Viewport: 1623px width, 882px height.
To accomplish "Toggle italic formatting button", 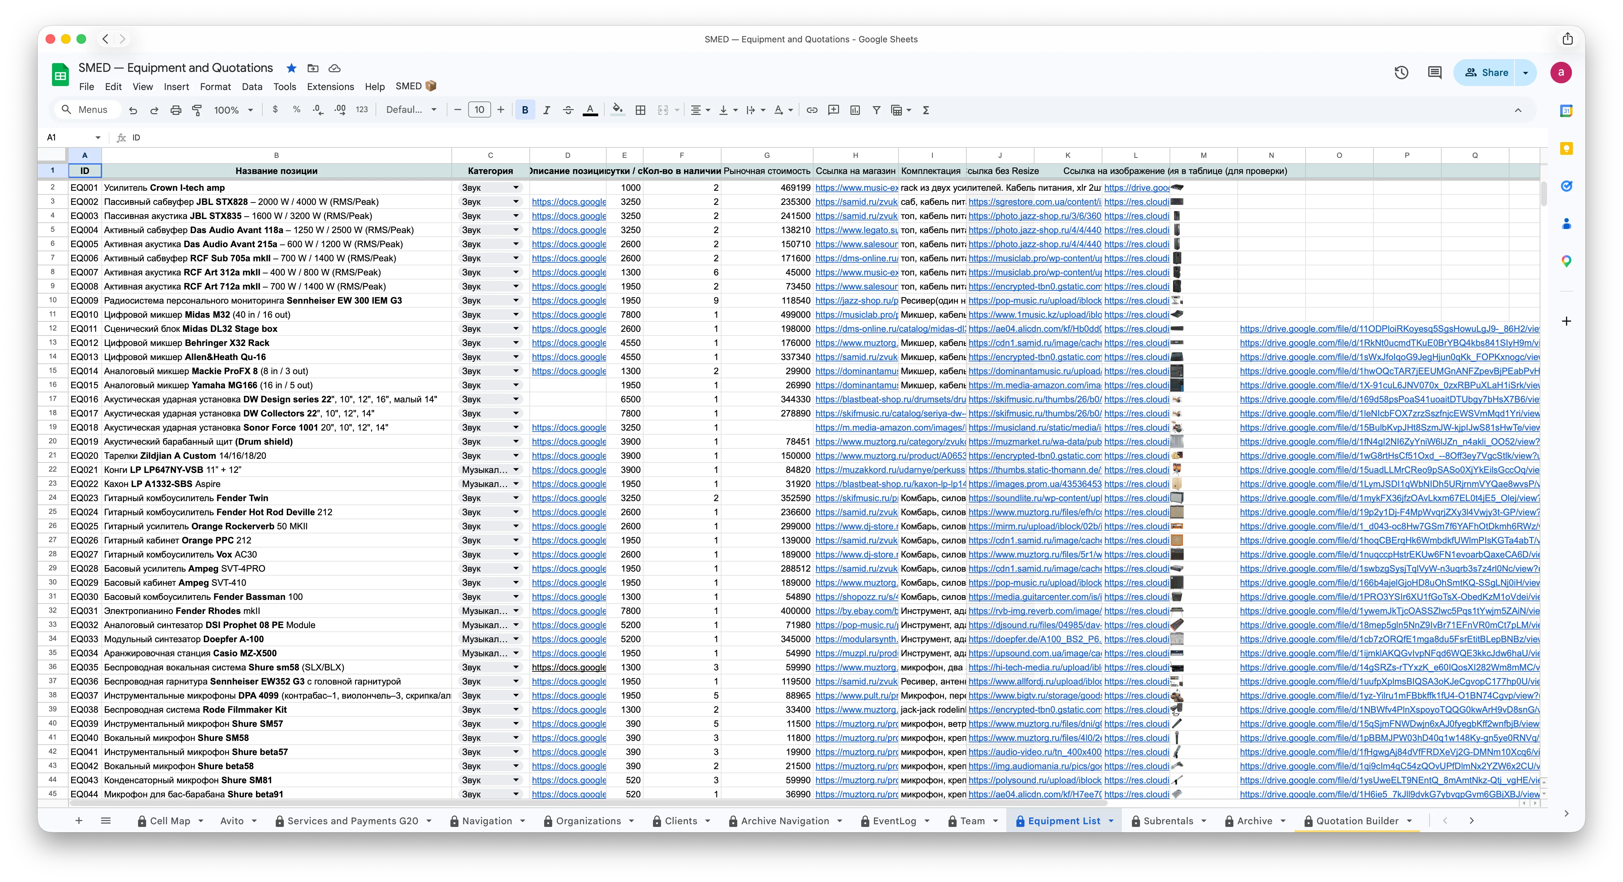I will click(x=546, y=110).
